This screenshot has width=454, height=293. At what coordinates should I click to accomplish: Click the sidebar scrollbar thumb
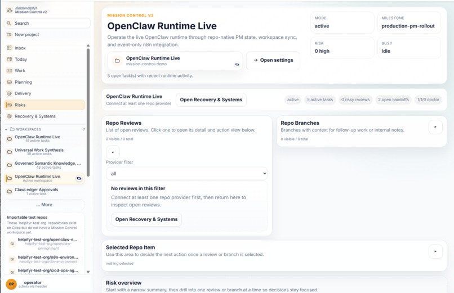click(x=88, y=112)
